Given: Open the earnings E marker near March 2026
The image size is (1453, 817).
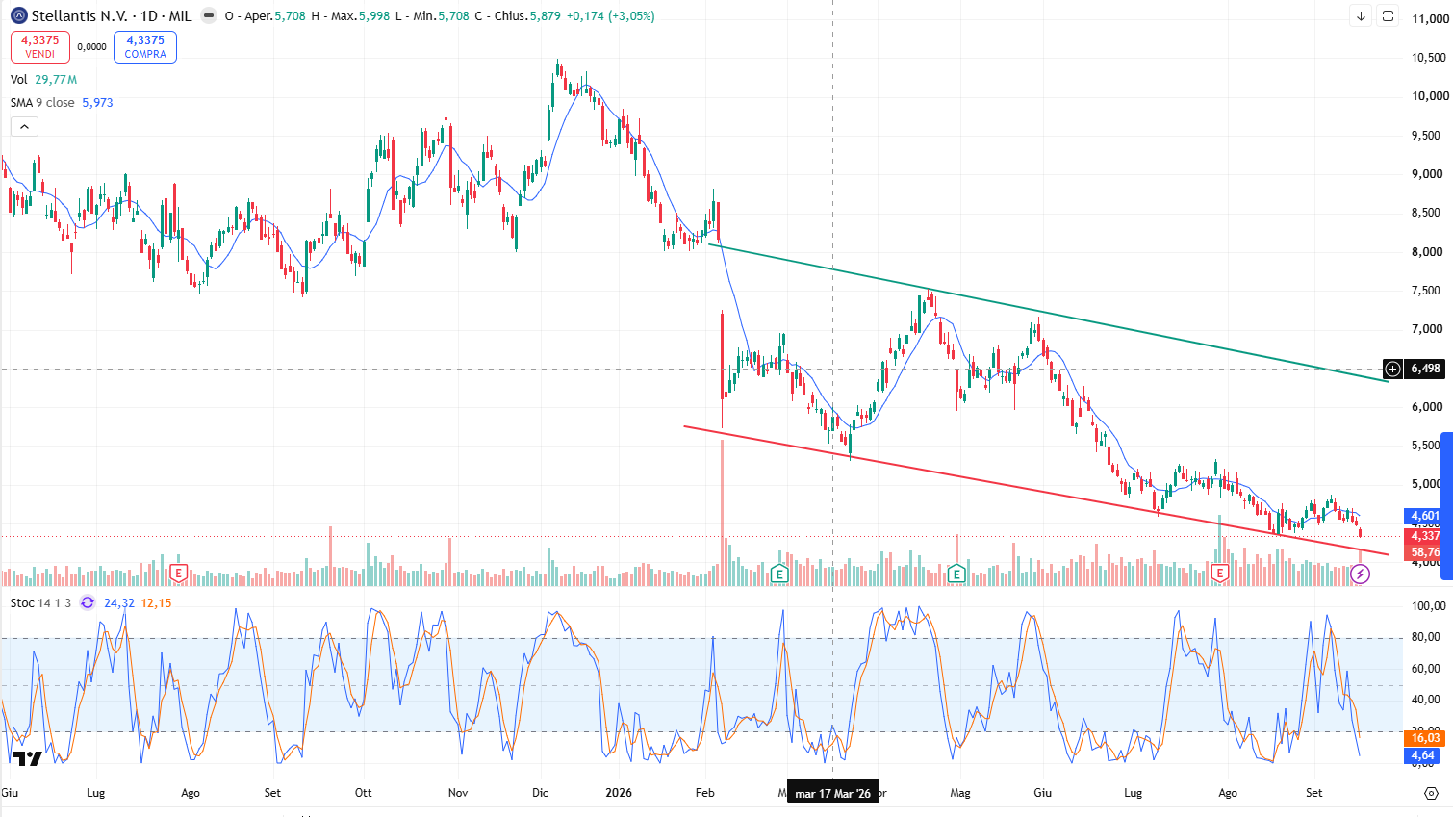Looking at the screenshot, I should click(779, 574).
